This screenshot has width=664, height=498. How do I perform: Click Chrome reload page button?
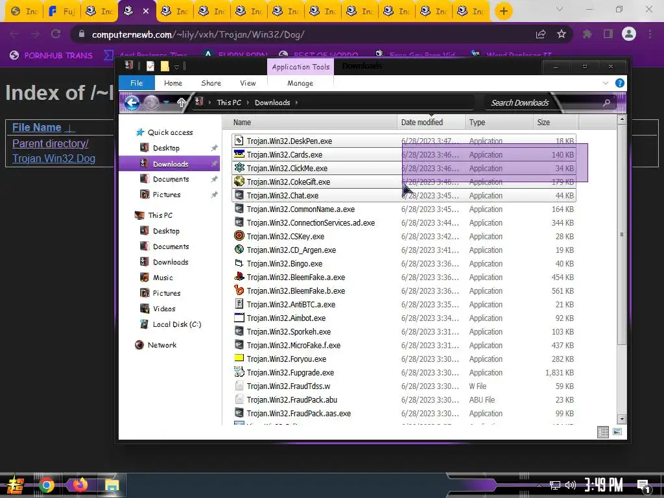click(56, 34)
